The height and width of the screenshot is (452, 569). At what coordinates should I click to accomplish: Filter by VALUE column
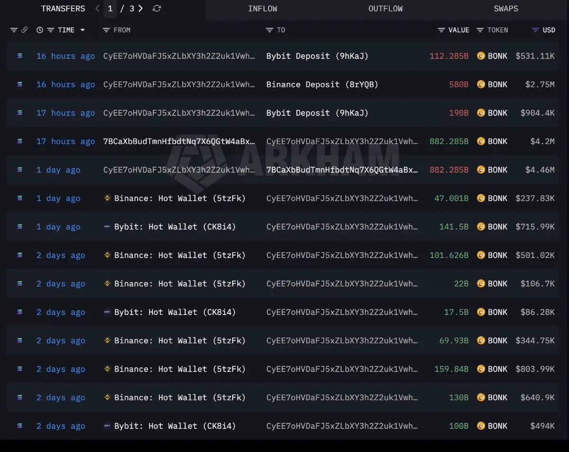(x=441, y=30)
